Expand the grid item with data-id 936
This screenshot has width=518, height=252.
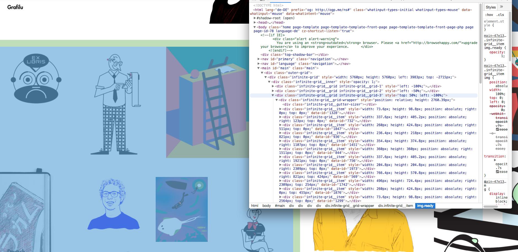[280, 133]
